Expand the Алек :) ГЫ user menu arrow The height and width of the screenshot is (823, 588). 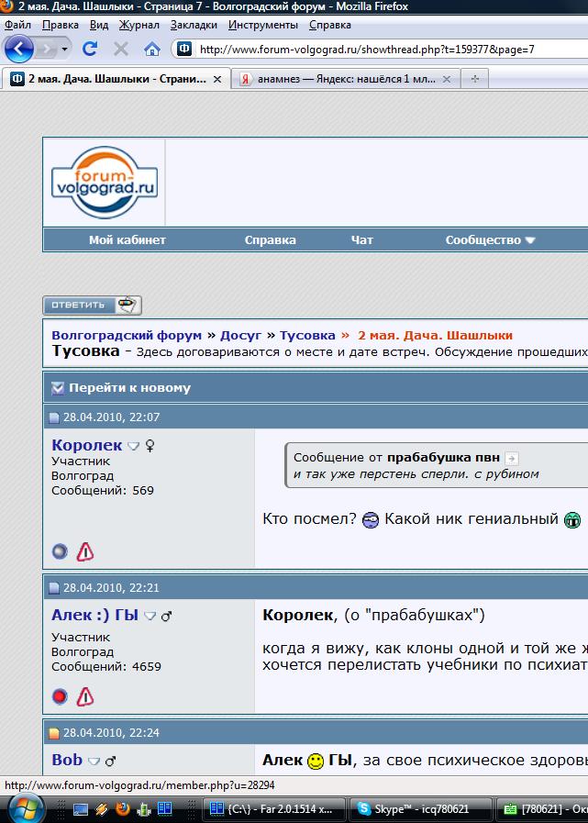(x=150, y=616)
